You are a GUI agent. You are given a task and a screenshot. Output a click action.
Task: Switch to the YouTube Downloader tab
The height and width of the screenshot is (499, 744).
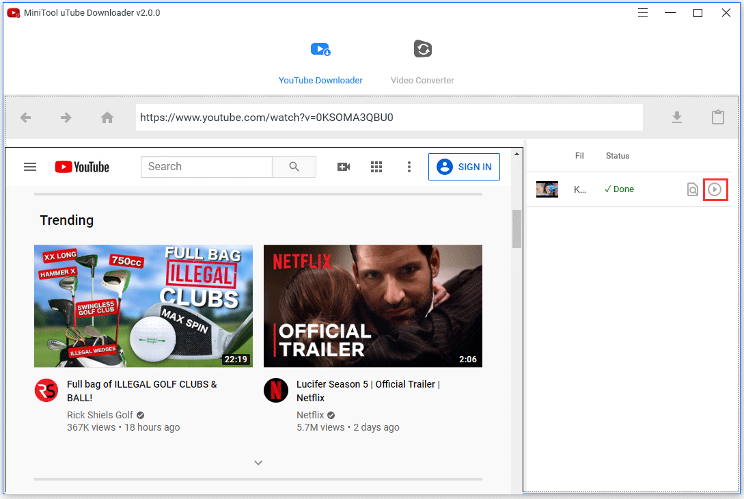(320, 63)
